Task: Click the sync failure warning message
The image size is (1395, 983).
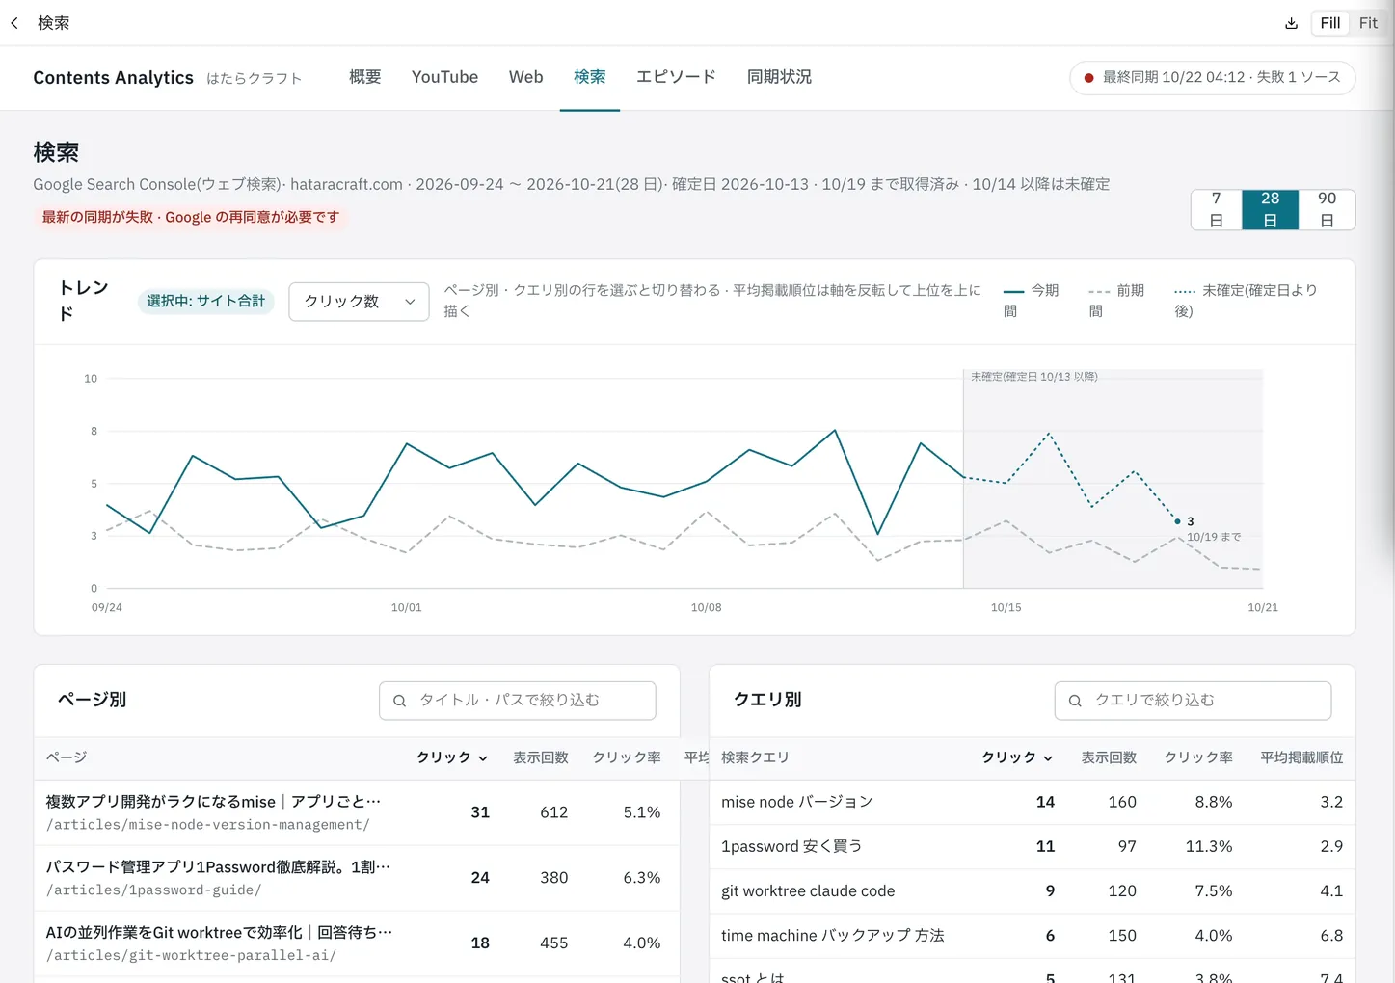Action: pos(191,217)
